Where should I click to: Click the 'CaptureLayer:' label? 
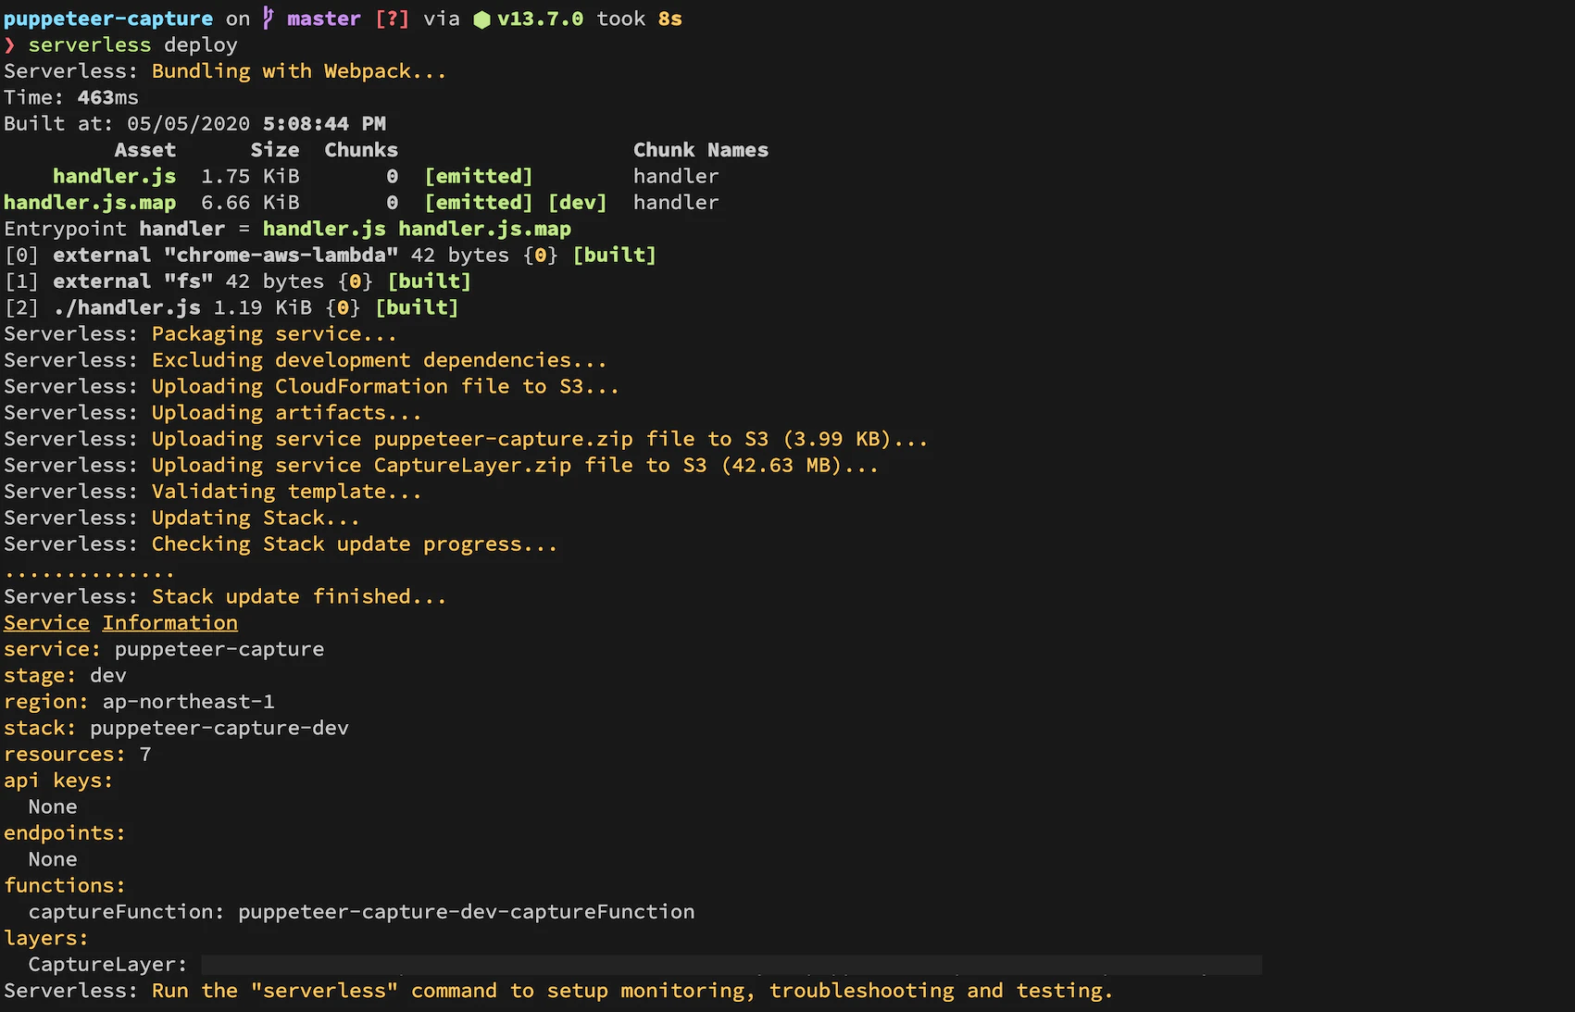coord(108,965)
